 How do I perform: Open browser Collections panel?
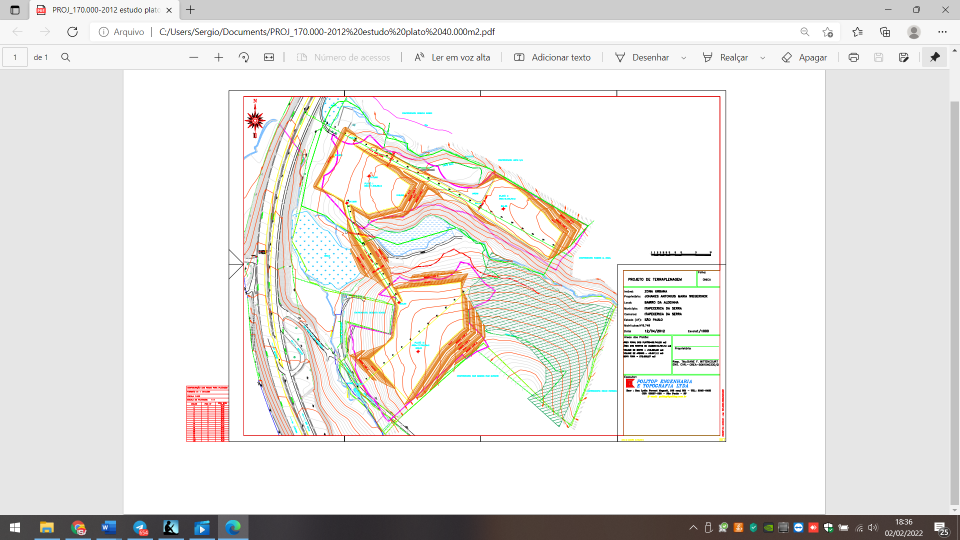pos(885,32)
